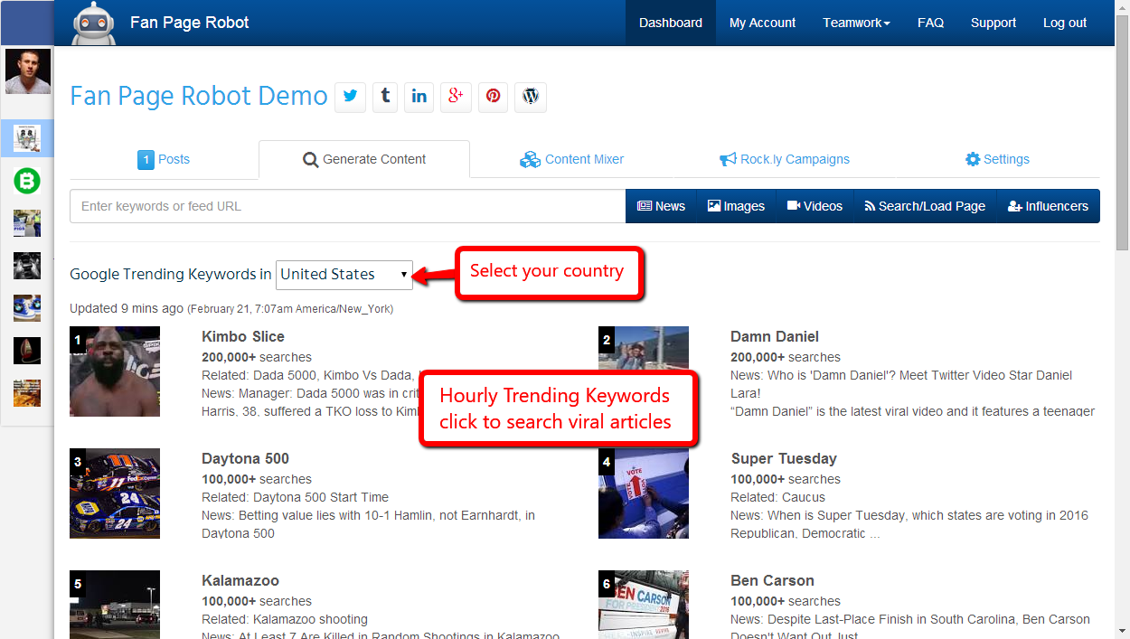Open the Super Tuesday vote thumbnail
The width and height of the screenshot is (1130, 639).
[x=644, y=493]
